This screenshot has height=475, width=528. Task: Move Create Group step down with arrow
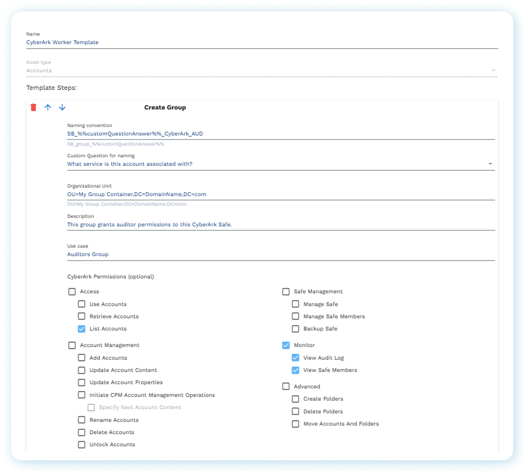[x=62, y=107]
